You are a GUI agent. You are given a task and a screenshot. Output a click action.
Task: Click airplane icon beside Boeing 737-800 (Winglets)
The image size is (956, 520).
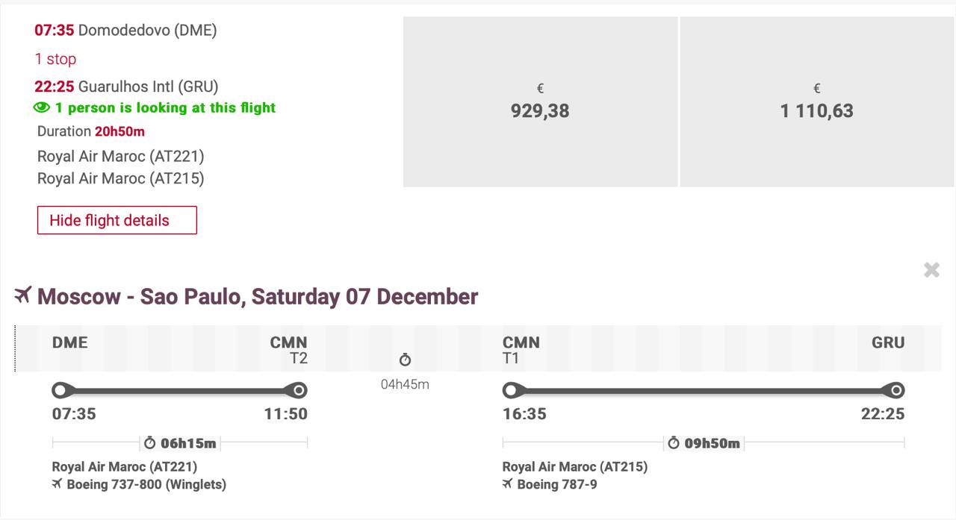pyautogui.click(x=57, y=485)
